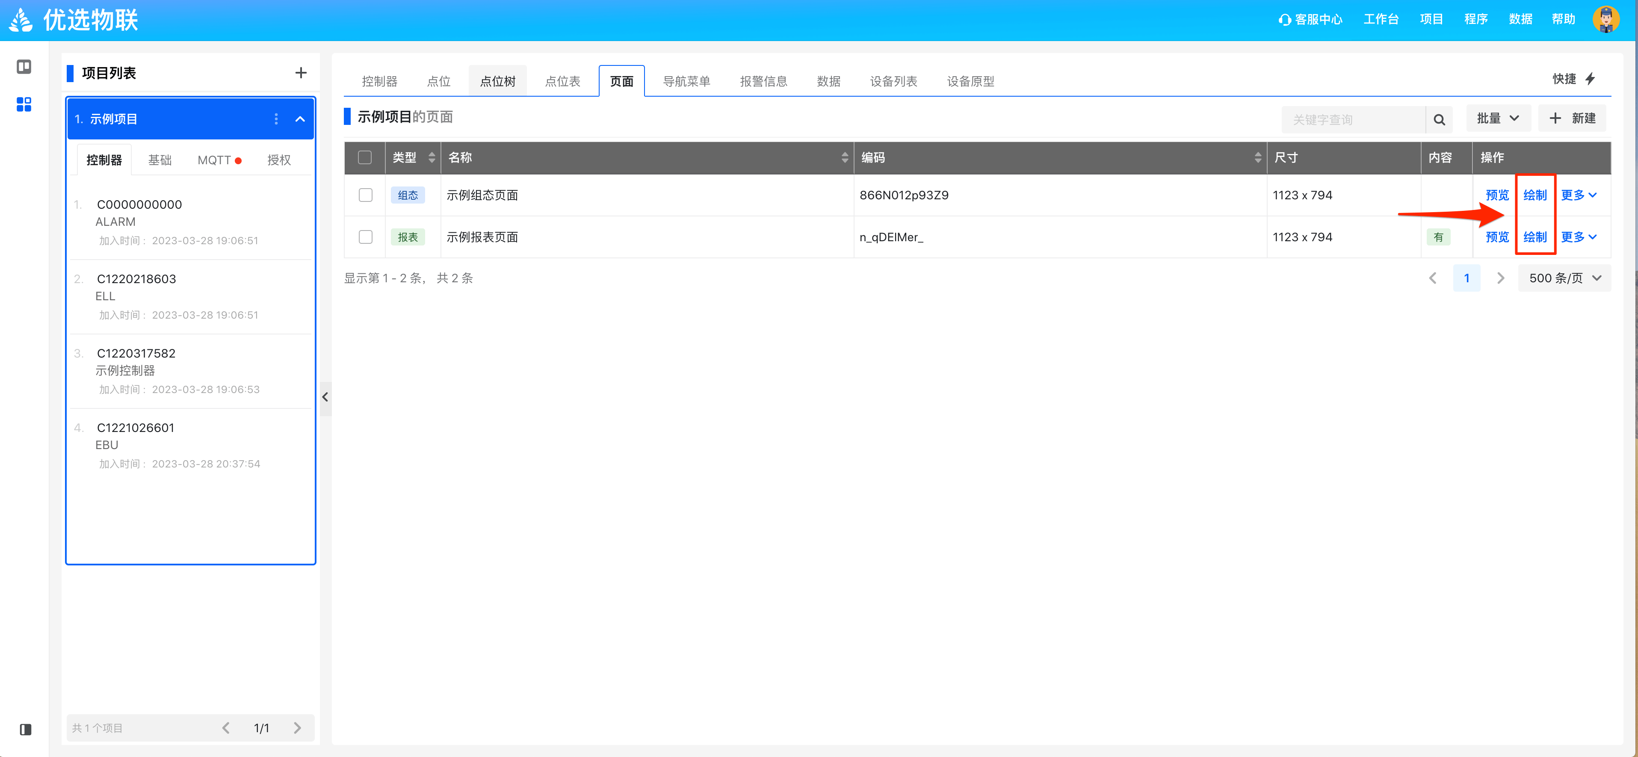Open 数据 in top navigation
1638x757 pixels.
(1520, 20)
